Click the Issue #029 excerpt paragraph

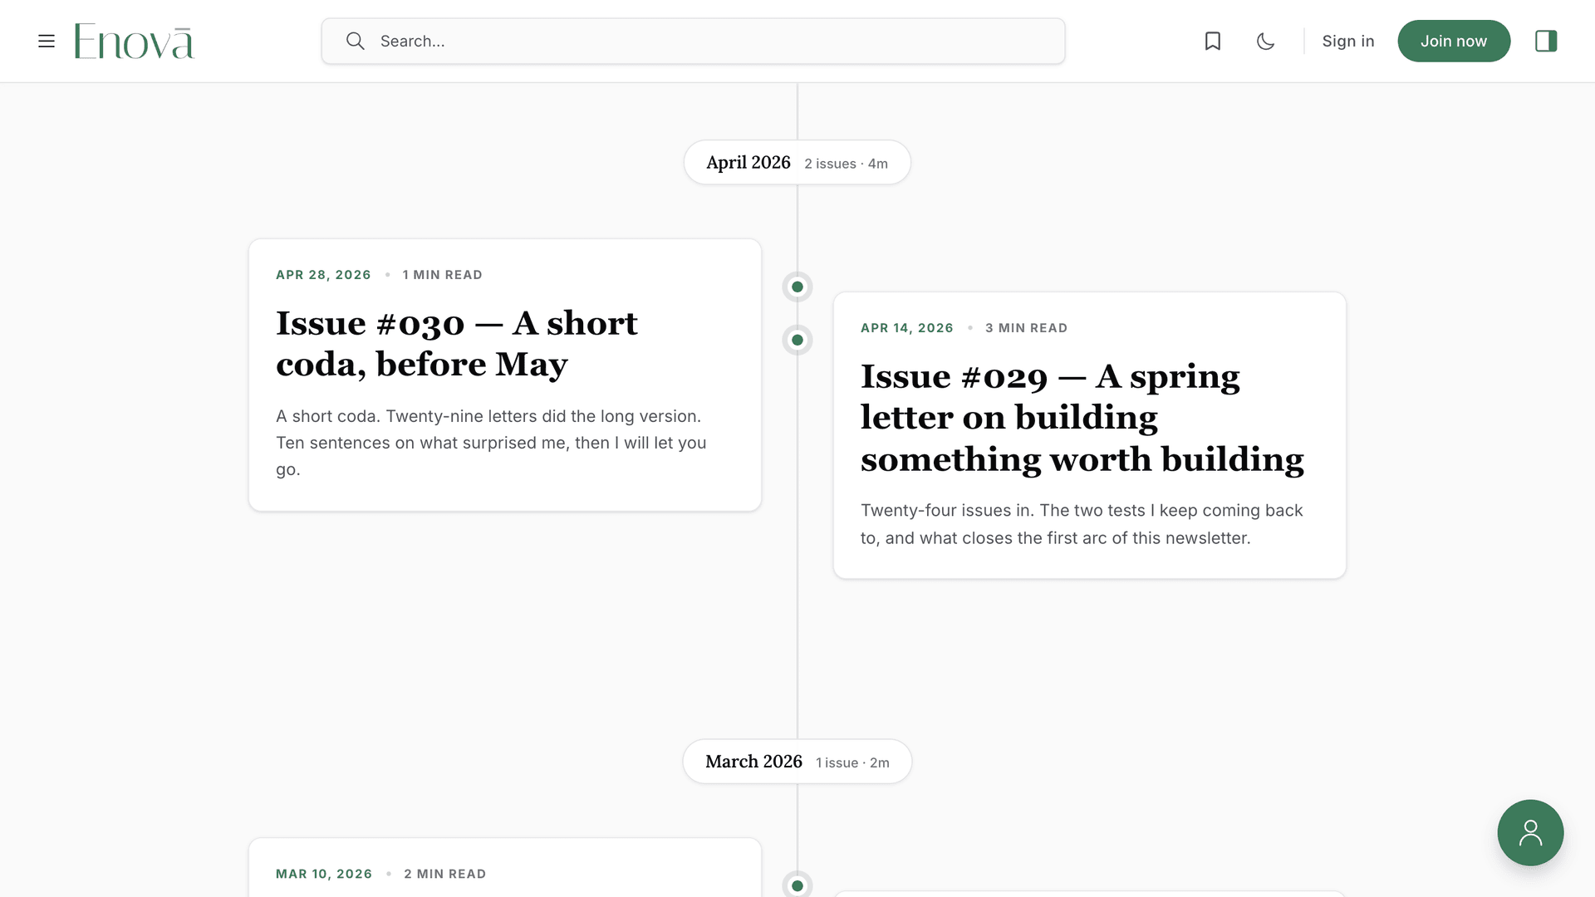[x=1082, y=524]
